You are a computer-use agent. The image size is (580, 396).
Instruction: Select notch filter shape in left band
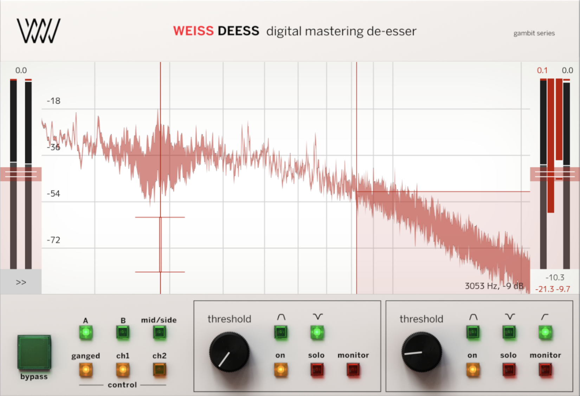coord(317,332)
